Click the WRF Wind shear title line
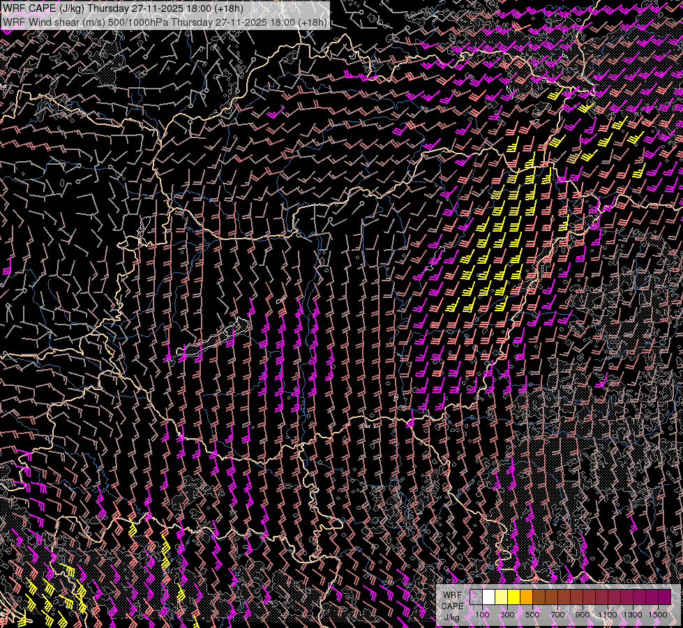Viewport: 683px width, 628px height. click(165, 22)
